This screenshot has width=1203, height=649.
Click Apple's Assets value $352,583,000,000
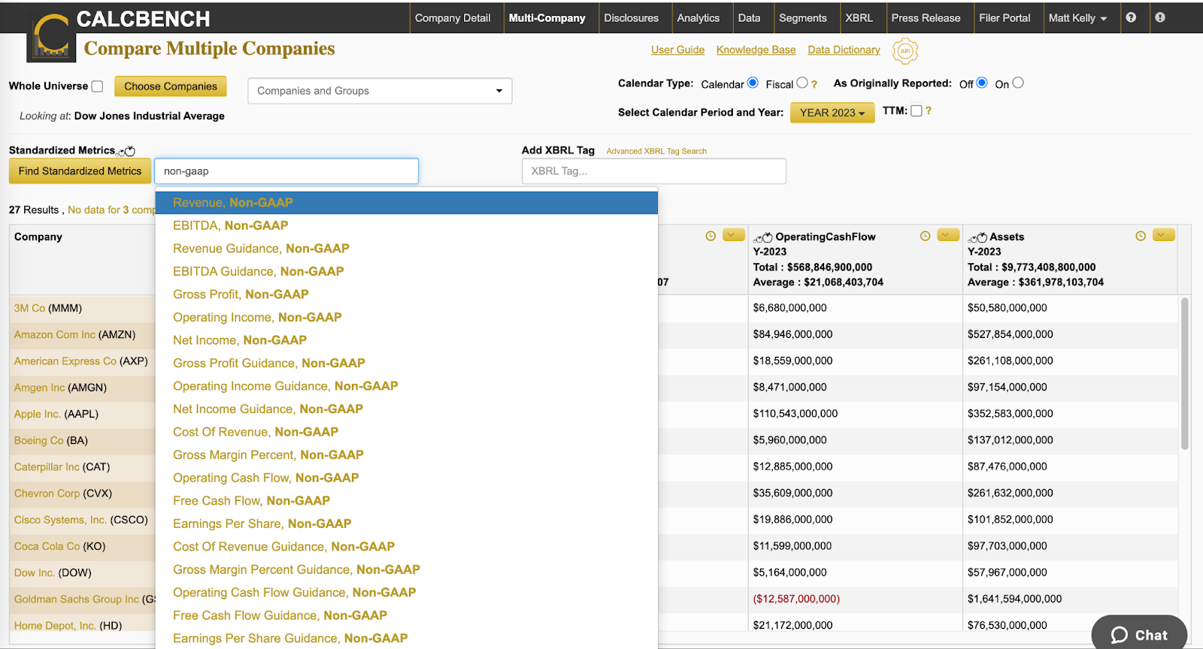(x=1010, y=414)
